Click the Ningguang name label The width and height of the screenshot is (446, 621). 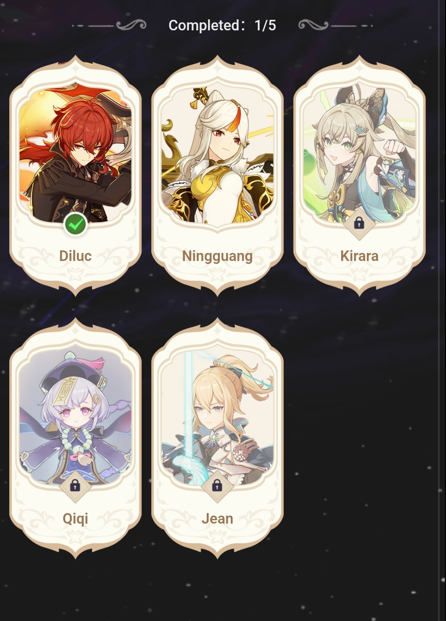[217, 256]
